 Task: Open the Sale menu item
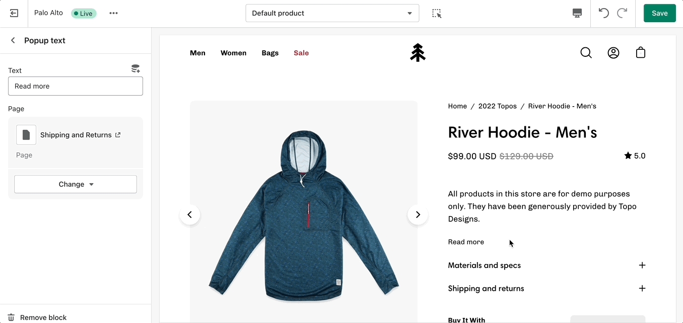[x=301, y=53]
